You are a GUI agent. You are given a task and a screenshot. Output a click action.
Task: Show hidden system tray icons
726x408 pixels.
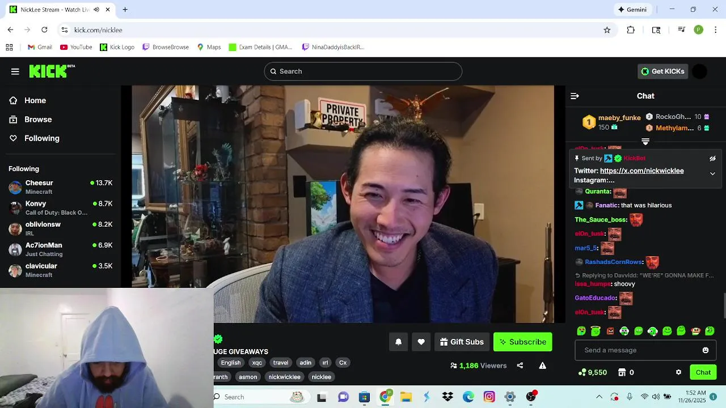[599, 397]
